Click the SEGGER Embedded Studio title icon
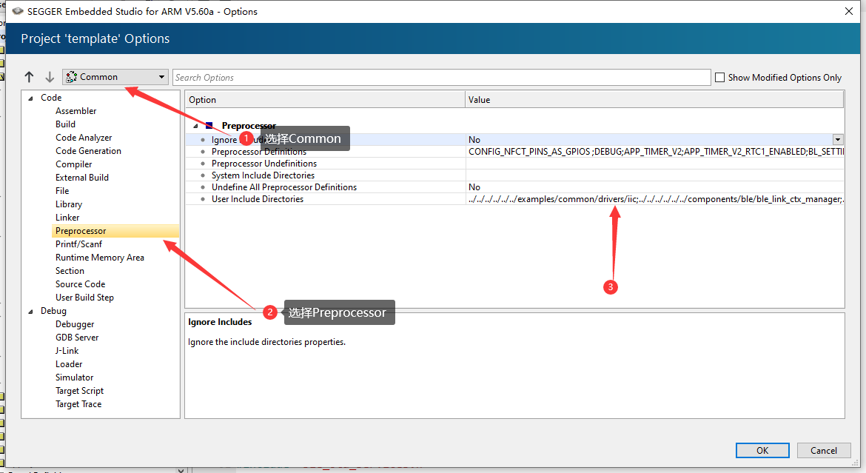 [18, 11]
